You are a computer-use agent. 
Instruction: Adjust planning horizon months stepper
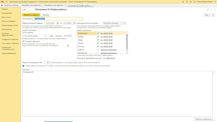tap(50, 62)
